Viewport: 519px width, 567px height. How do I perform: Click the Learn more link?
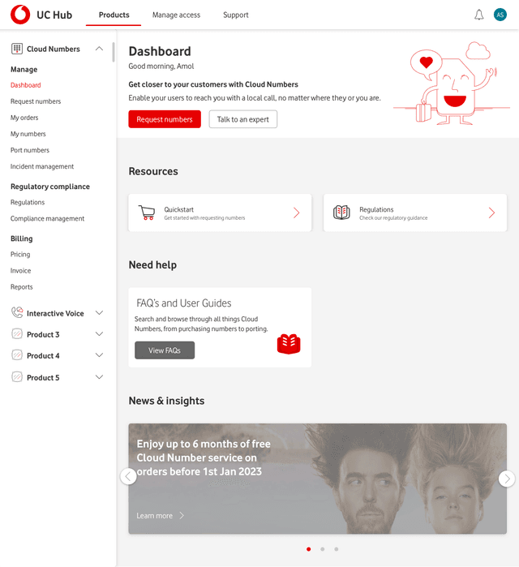pyautogui.click(x=154, y=516)
